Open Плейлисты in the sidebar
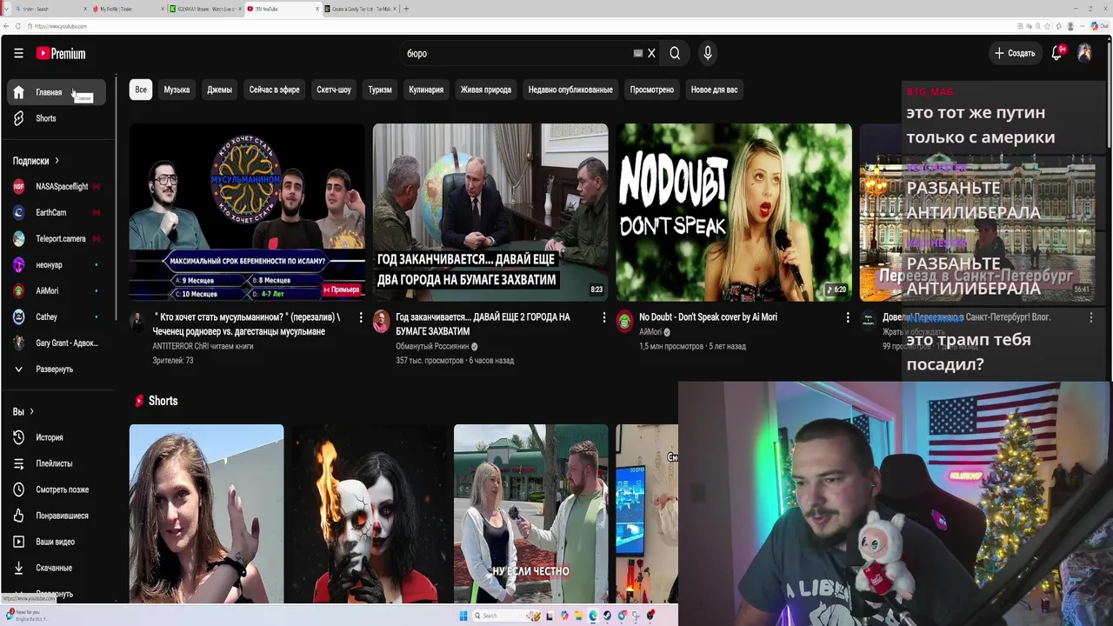 point(57,463)
